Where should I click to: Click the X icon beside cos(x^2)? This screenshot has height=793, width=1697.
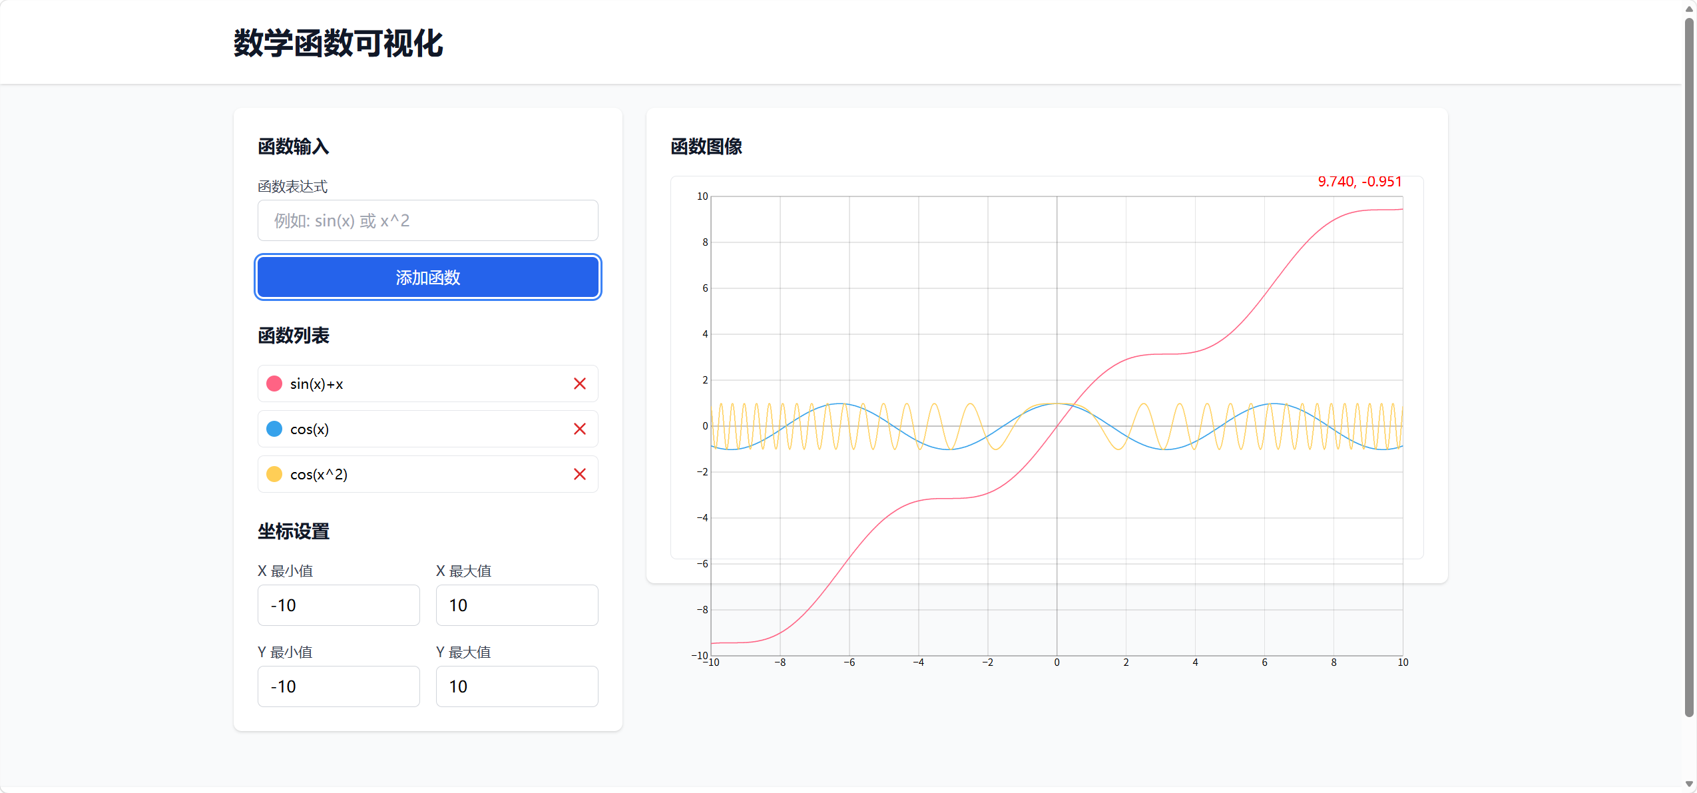(579, 474)
